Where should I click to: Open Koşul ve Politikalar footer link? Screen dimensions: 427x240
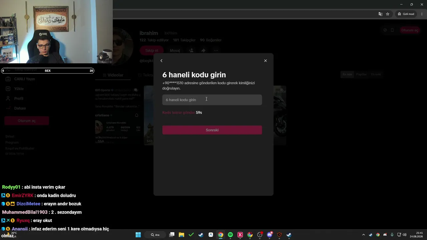(20, 148)
